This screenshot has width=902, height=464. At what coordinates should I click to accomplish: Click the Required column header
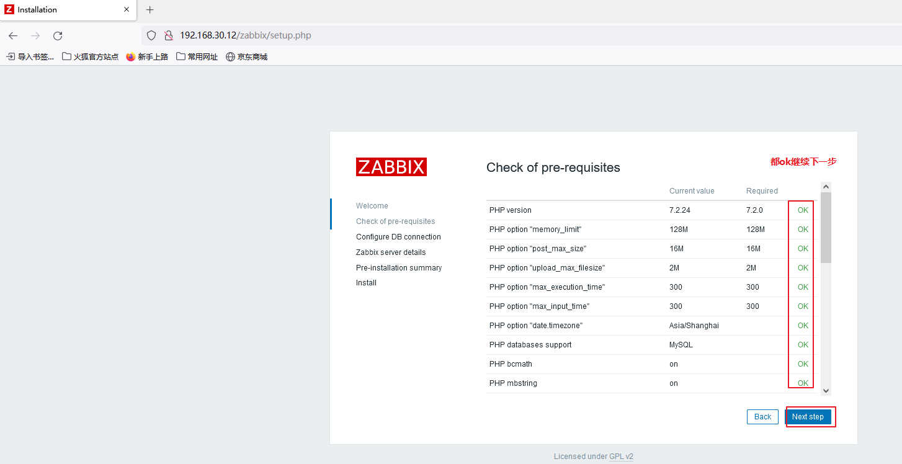[x=762, y=191]
